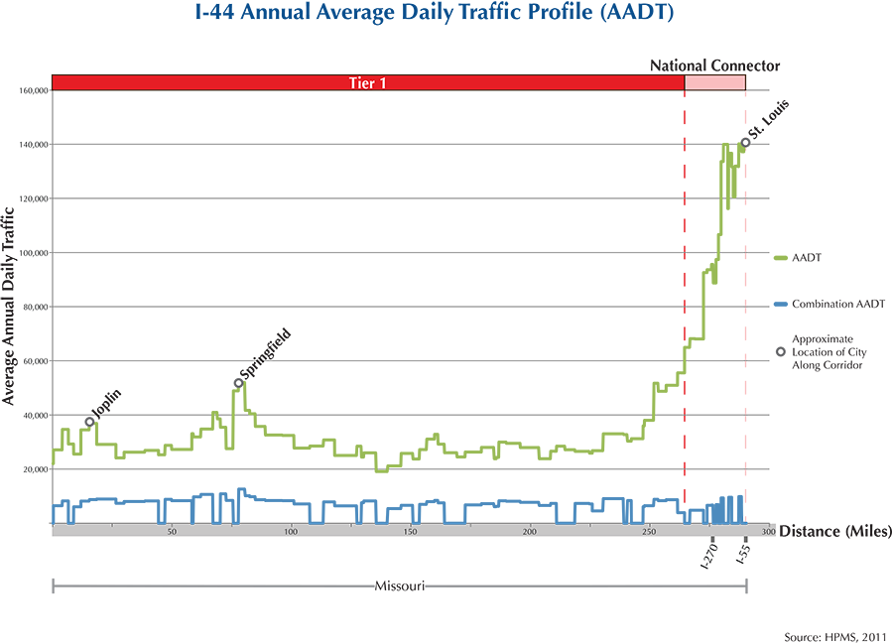
Task: Click the 'Distance (Miles)' axis label
Action: coord(834,531)
